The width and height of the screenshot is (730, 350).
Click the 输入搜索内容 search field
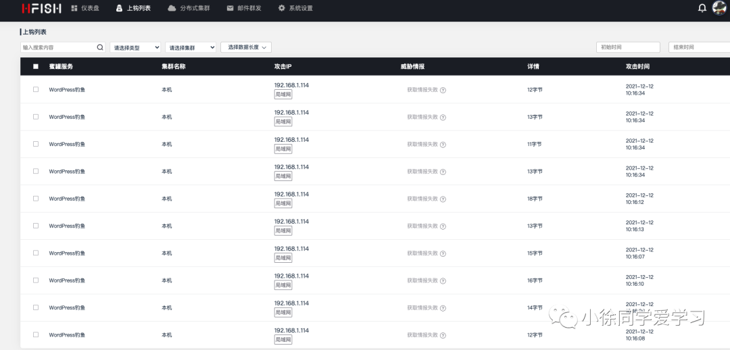pyautogui.click(x=58, y=47)
